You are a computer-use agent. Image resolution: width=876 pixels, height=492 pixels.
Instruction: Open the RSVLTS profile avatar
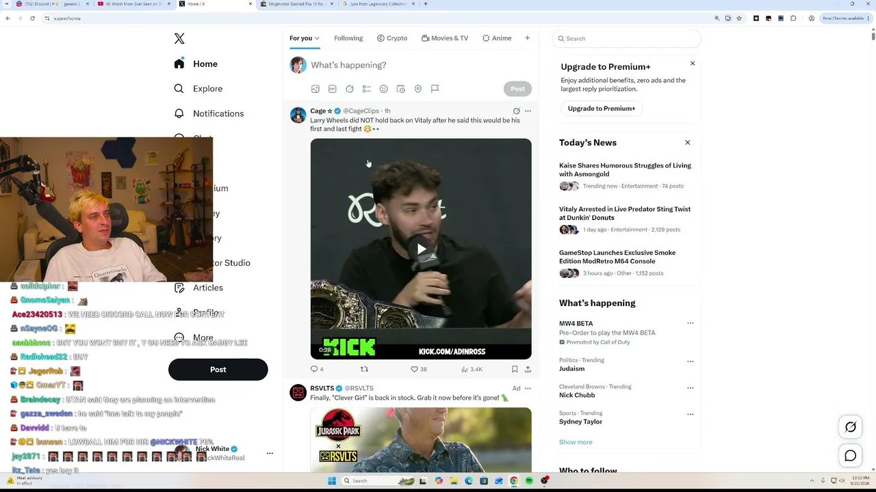(298, 392)
